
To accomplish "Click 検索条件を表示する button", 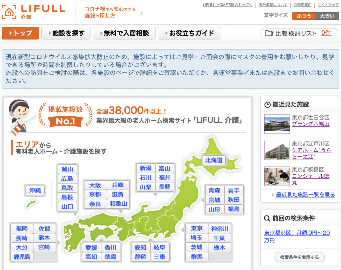I will click(x=300, y=257).
